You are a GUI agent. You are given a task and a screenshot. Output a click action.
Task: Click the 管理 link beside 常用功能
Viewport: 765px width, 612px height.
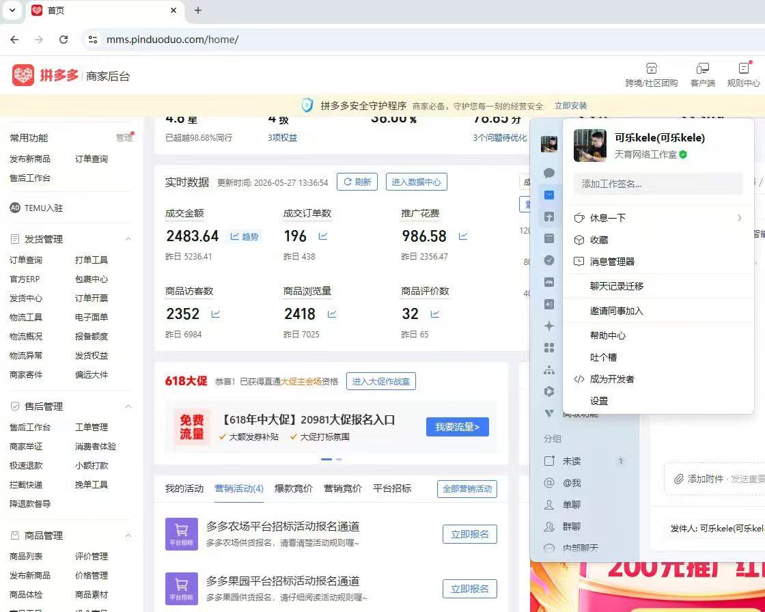(x=124, y=137)
